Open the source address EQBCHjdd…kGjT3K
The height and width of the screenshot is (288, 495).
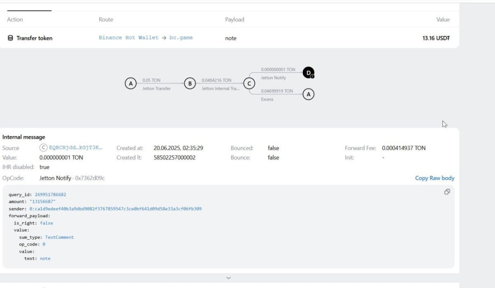pyautogui.click(x=75, y=148)
